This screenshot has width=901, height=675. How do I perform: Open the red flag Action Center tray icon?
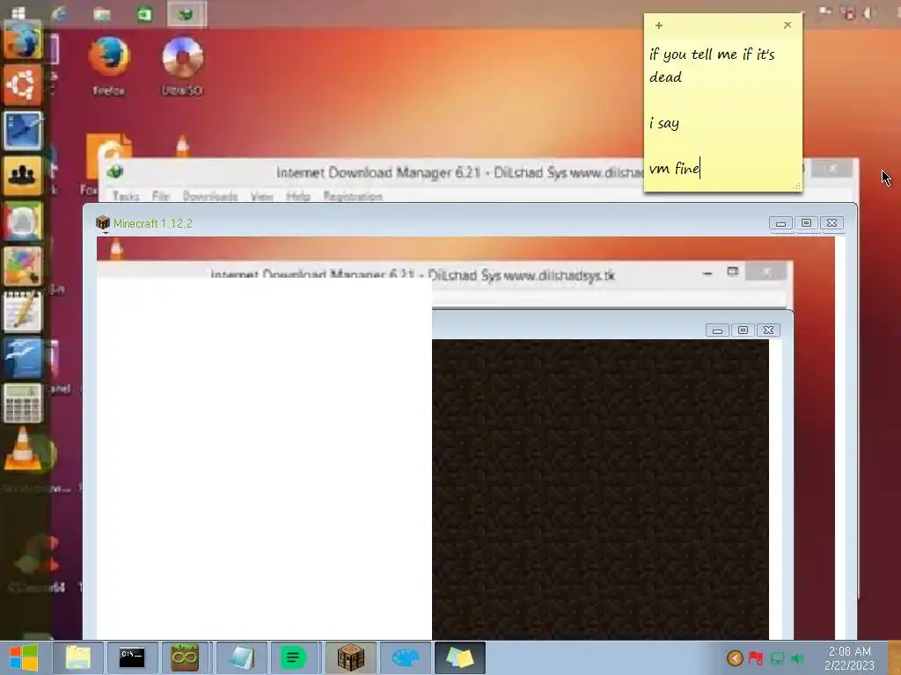tap(756, 658)
